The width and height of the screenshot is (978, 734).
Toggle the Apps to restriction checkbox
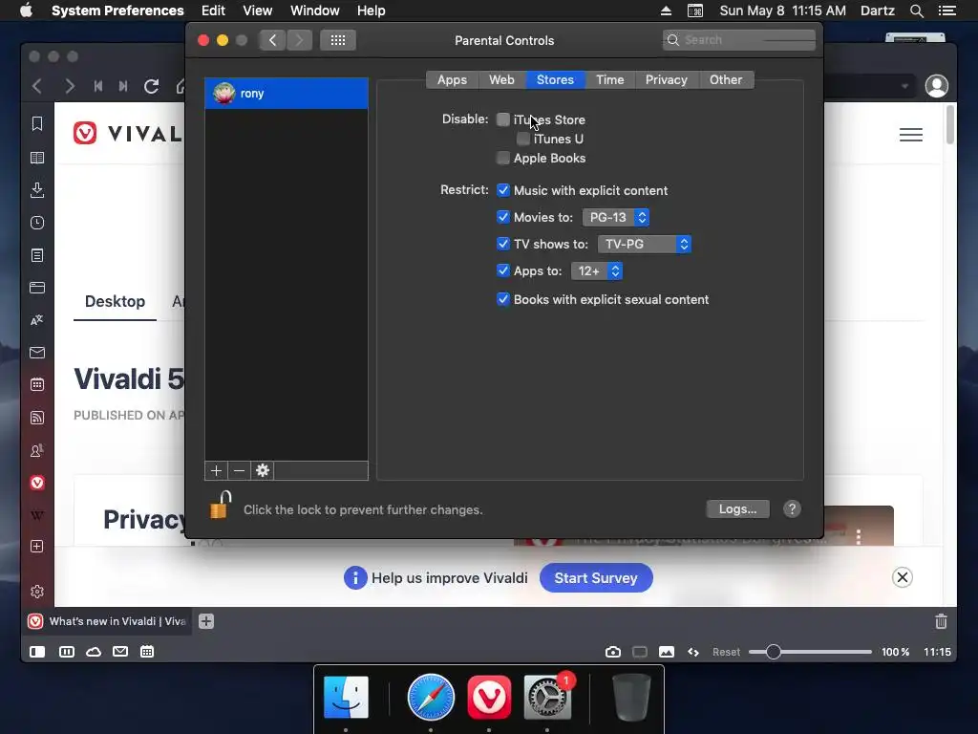pos(502,270)
